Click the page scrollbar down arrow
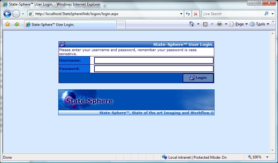This screenshot has height=163, width=278. coord(272,150)
